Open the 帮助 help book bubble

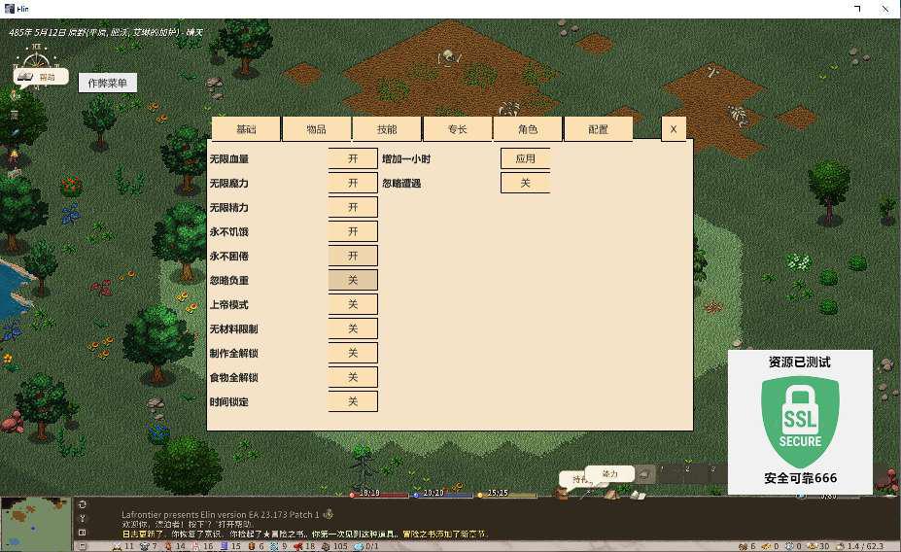41,77
